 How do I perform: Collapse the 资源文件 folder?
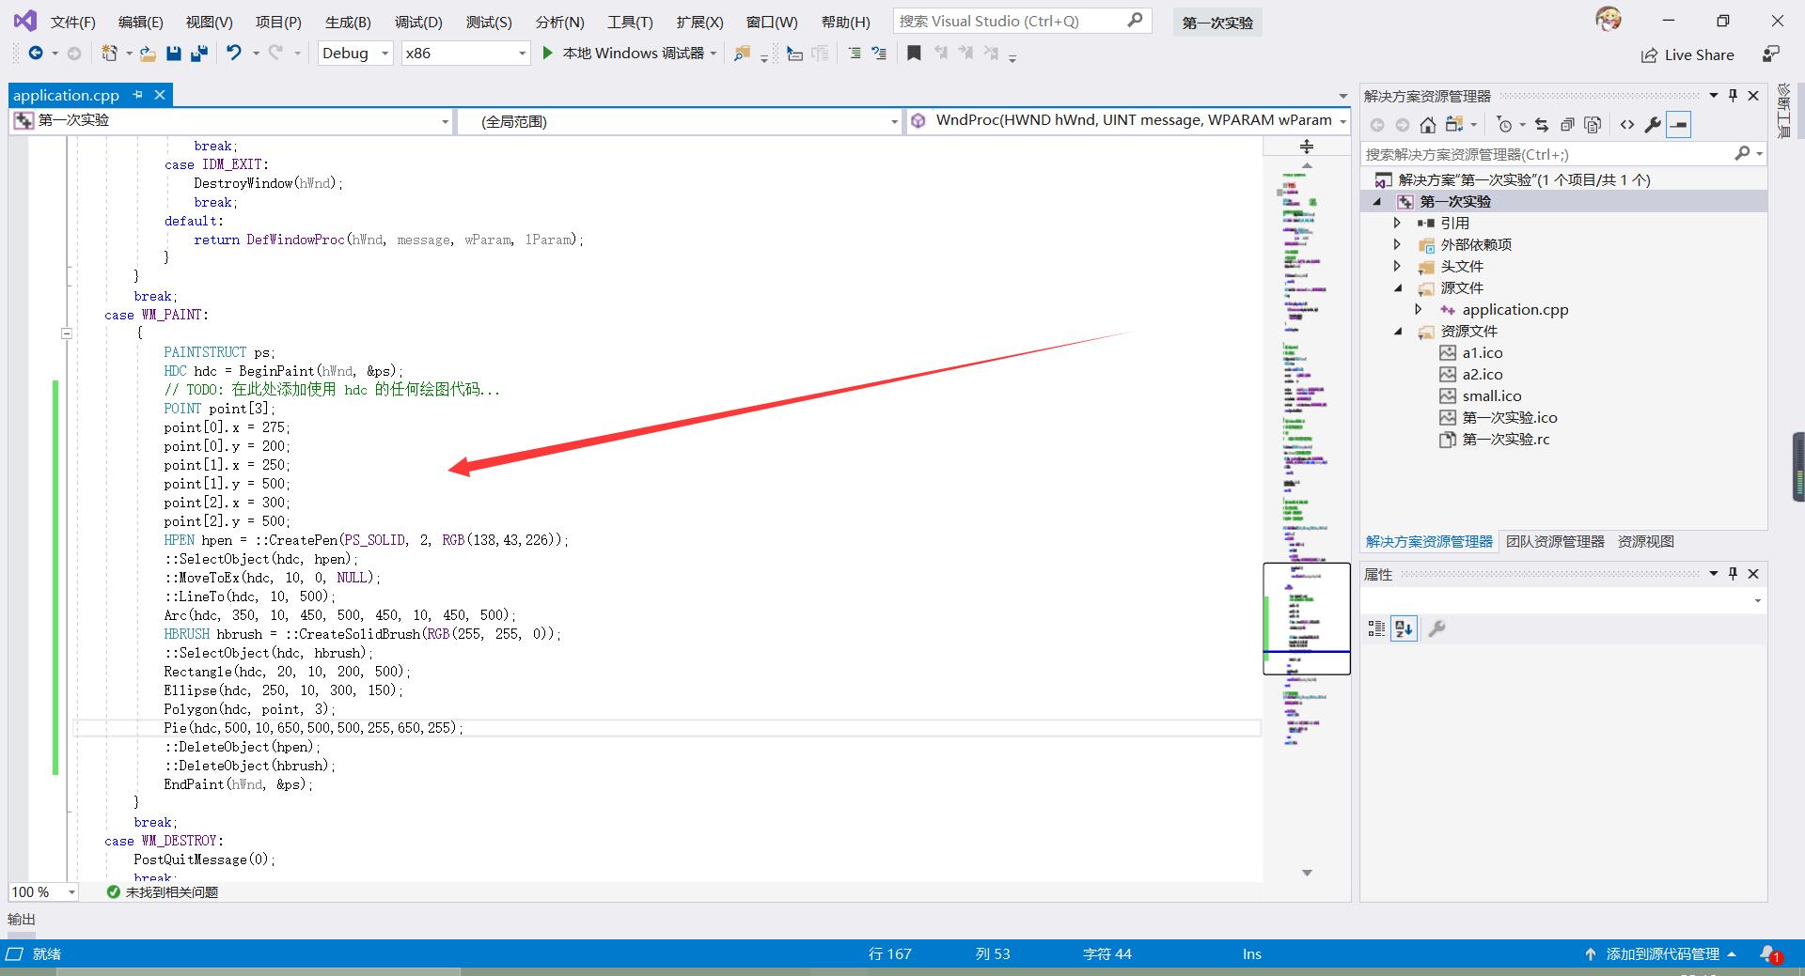[1397, 332]
